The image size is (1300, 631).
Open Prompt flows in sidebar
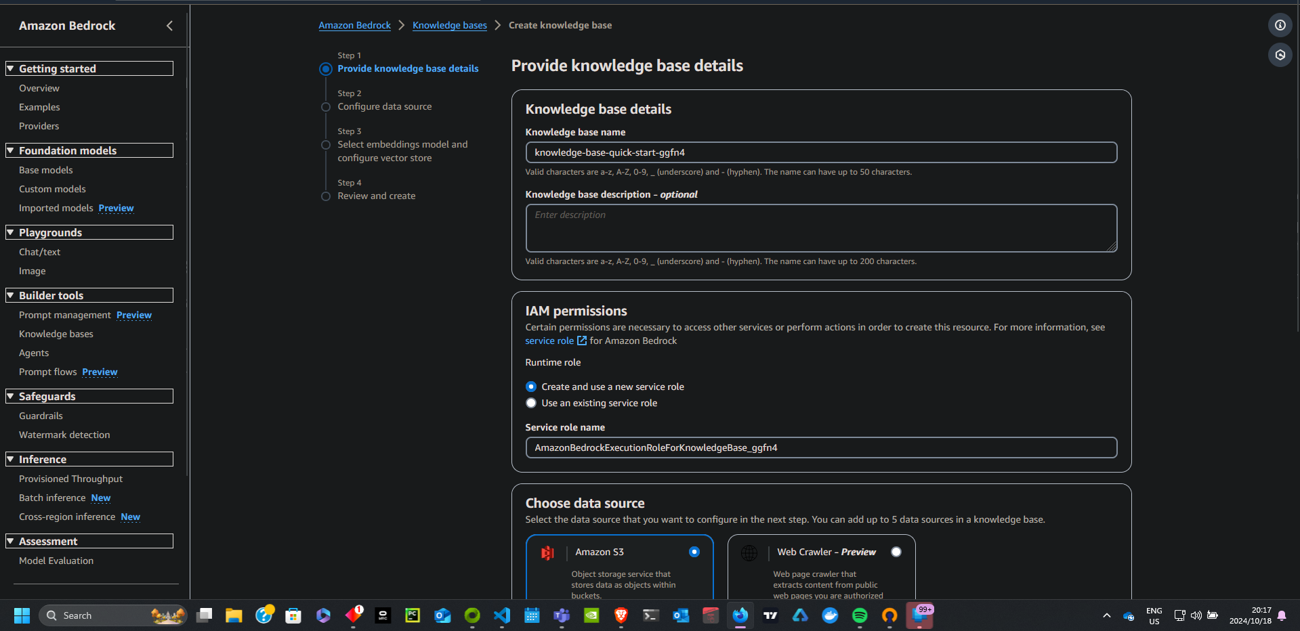(x=48, y=372)
